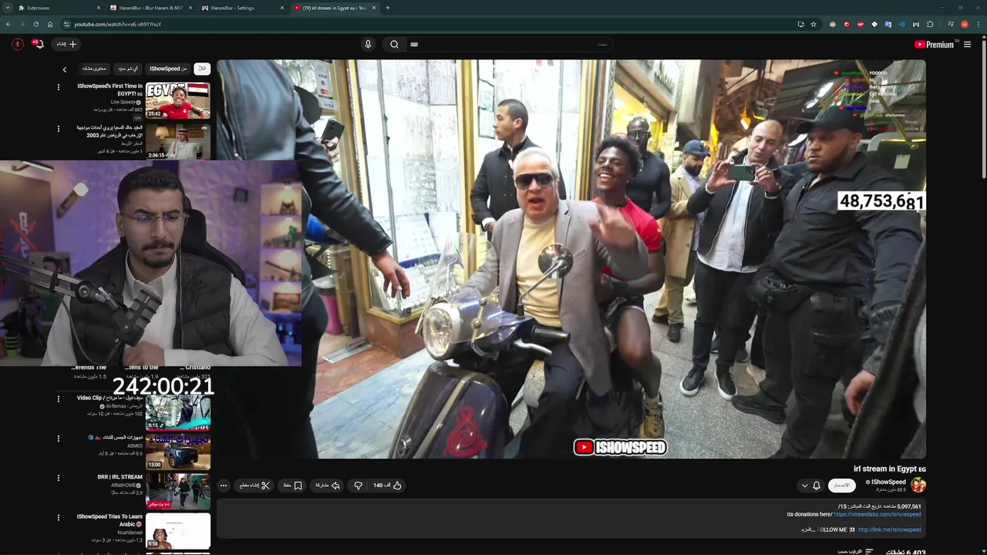The width and height of the screenshot is (987, 555).
Task: Open the notifications bell with red badge
Action: coord(37,44)
